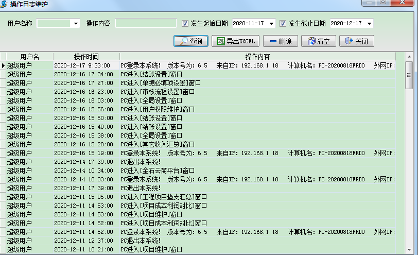Toggle the 发生截止日期 checkbox
The width and height of the screenshot is (418, 255).
click(x=283, y=23)
